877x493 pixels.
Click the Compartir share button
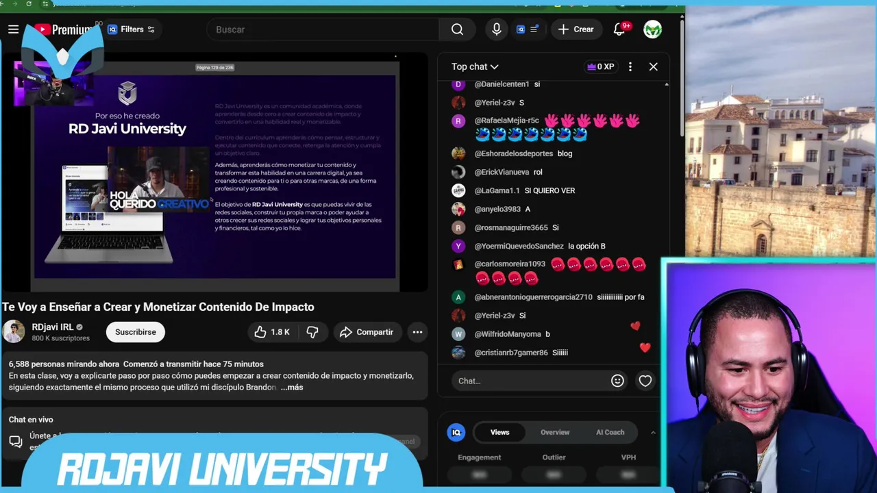[367, 332]
